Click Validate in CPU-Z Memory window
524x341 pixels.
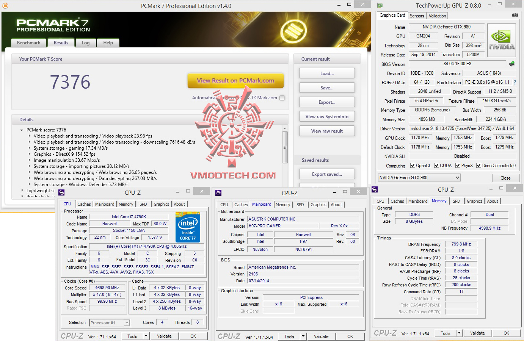click(477, 333)
